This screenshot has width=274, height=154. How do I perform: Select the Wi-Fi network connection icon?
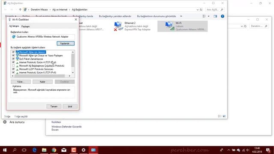tap(182, 26)
